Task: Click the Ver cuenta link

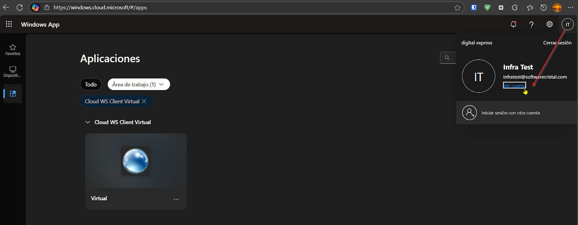Action: (x=514, y=86)
